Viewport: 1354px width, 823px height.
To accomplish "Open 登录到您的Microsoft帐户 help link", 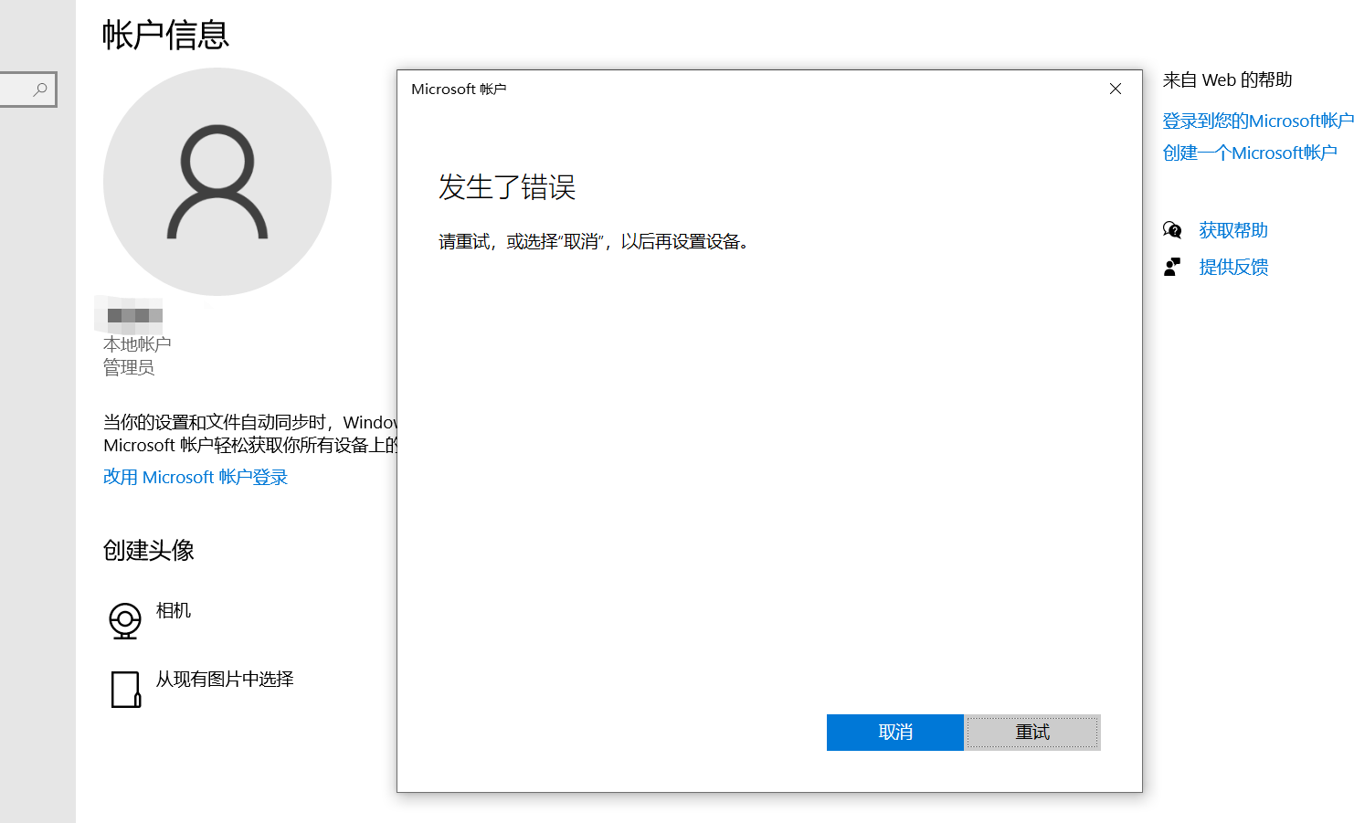I will (x=1258, y=121).
